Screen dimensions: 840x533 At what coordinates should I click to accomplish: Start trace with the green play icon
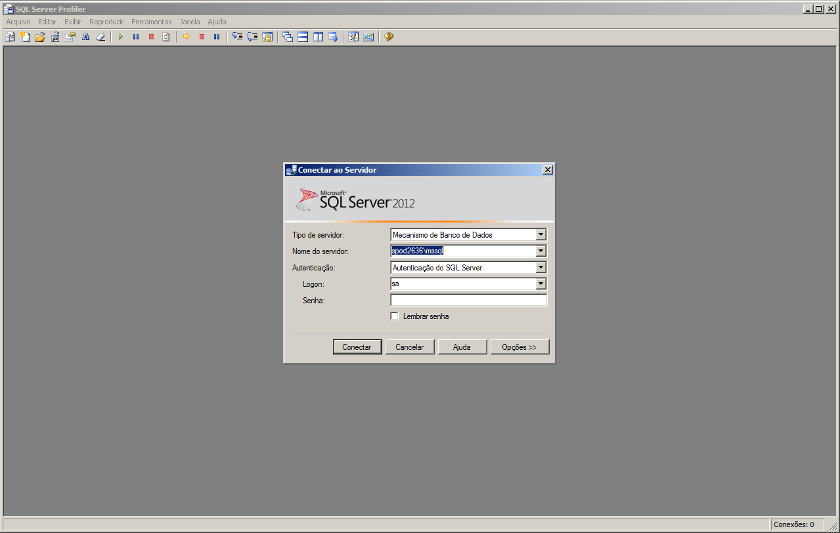coord(121,37)
